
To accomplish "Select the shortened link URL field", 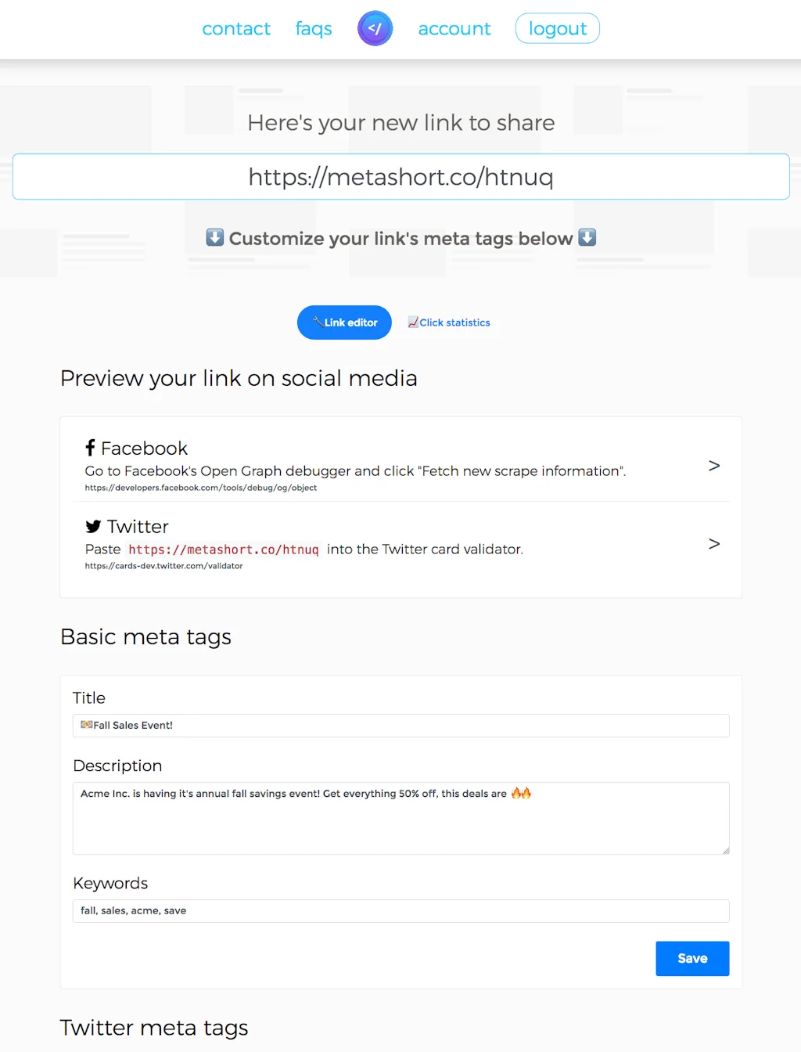I will pos(400,177).
